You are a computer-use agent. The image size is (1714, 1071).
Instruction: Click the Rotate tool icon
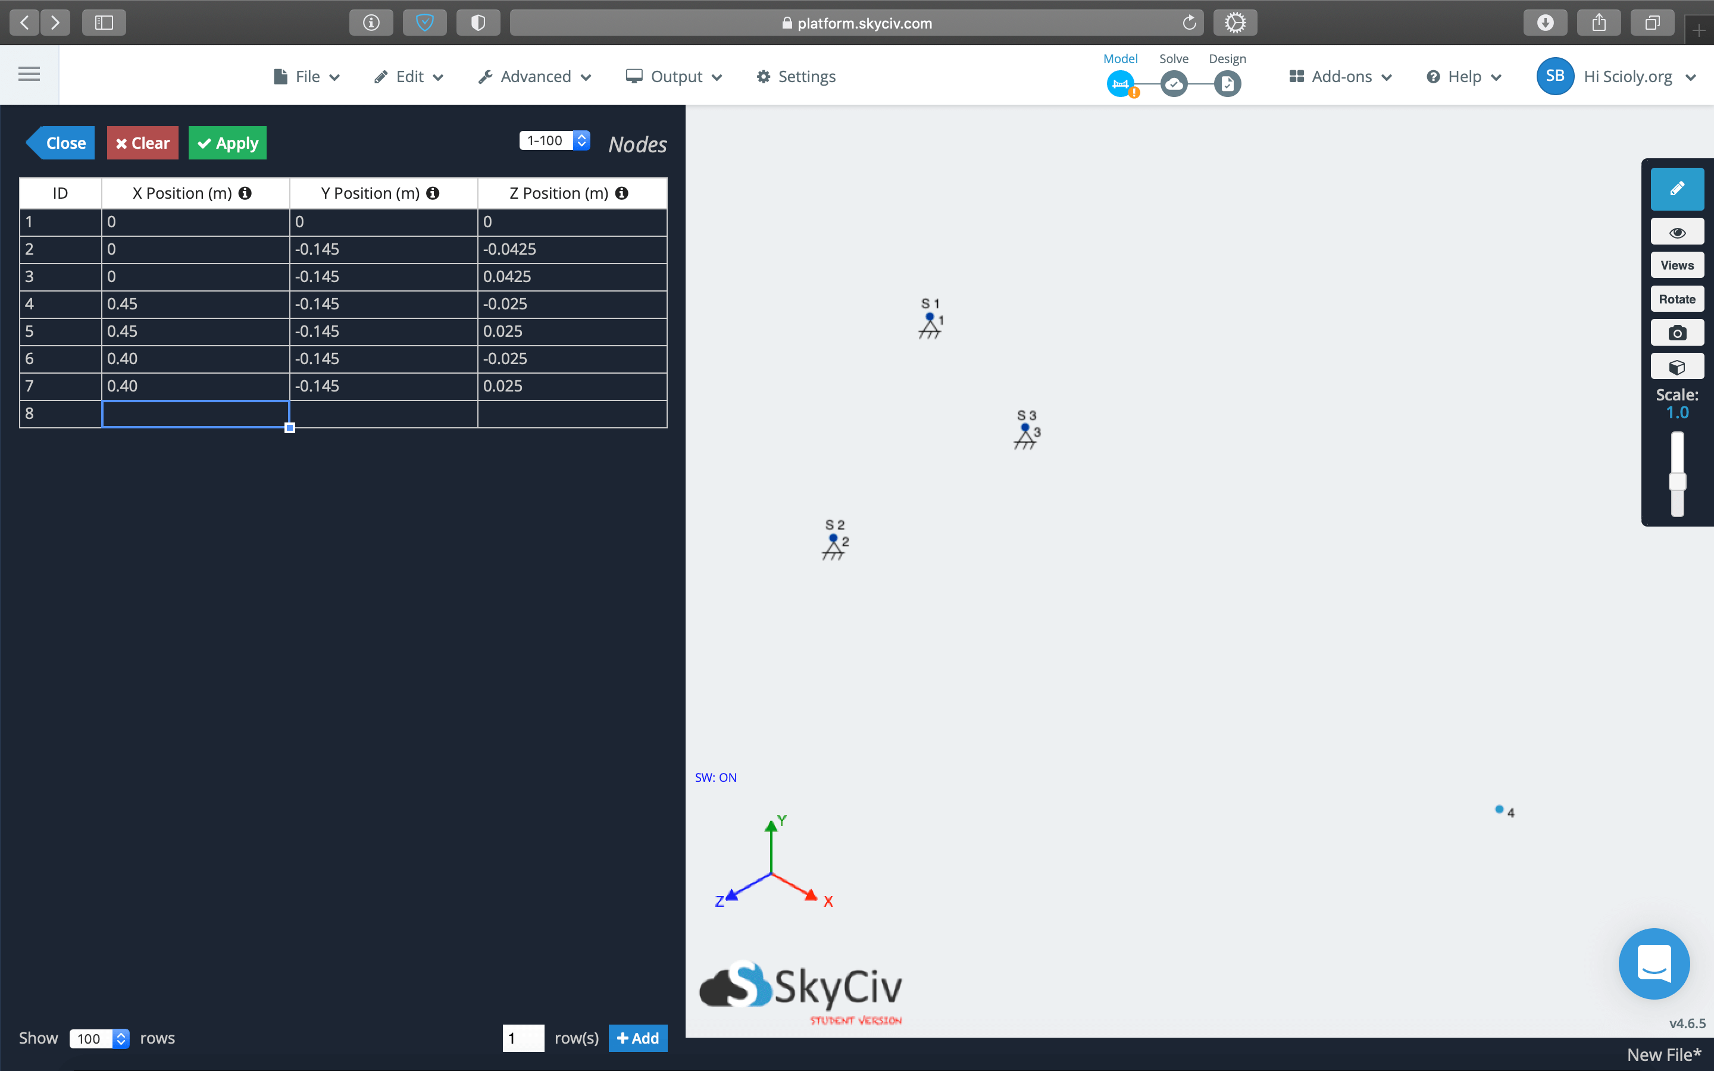coord(1676,299)
